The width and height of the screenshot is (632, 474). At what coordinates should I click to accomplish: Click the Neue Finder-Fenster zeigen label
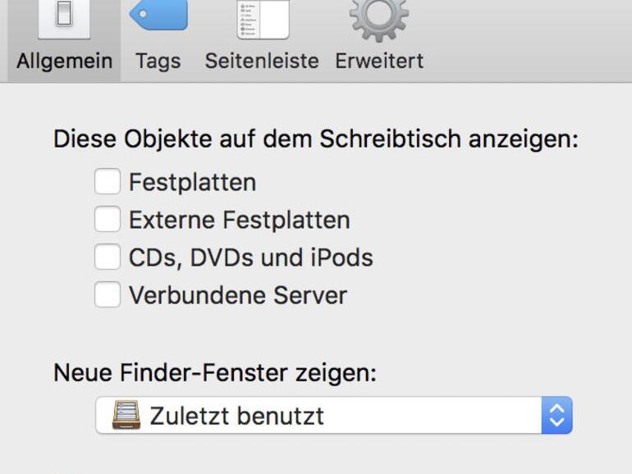tap(215, 373)
